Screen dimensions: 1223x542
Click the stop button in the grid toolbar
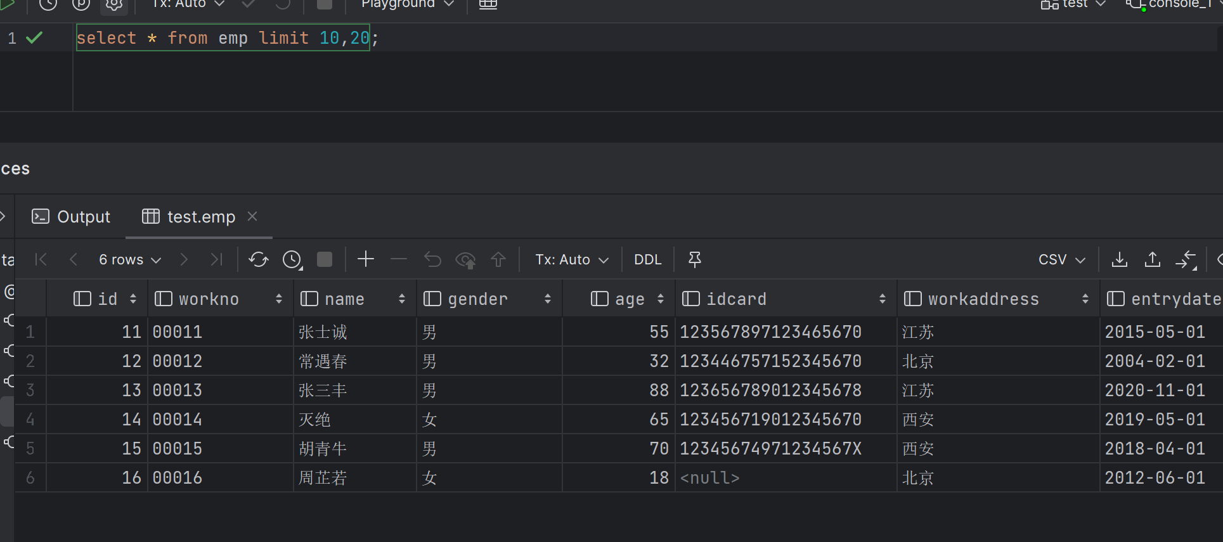point(325,259)
